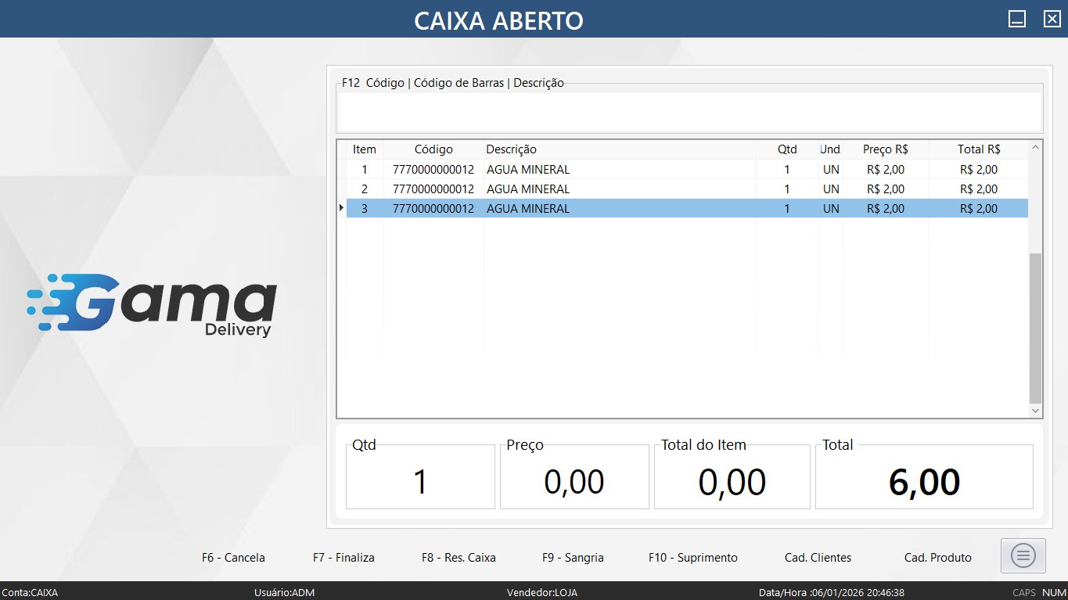
Task: Click the row indicator arrow beside item 3
Action: 341,208
